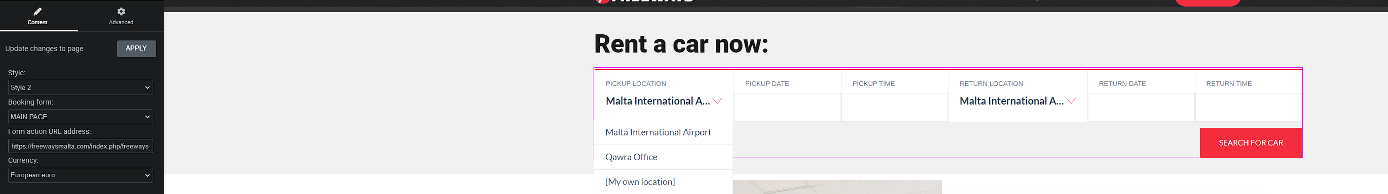Screen dimensions: 1388x194
Task: Open the Style dropdown showing Style 2
Action: [x=80, y=87]
